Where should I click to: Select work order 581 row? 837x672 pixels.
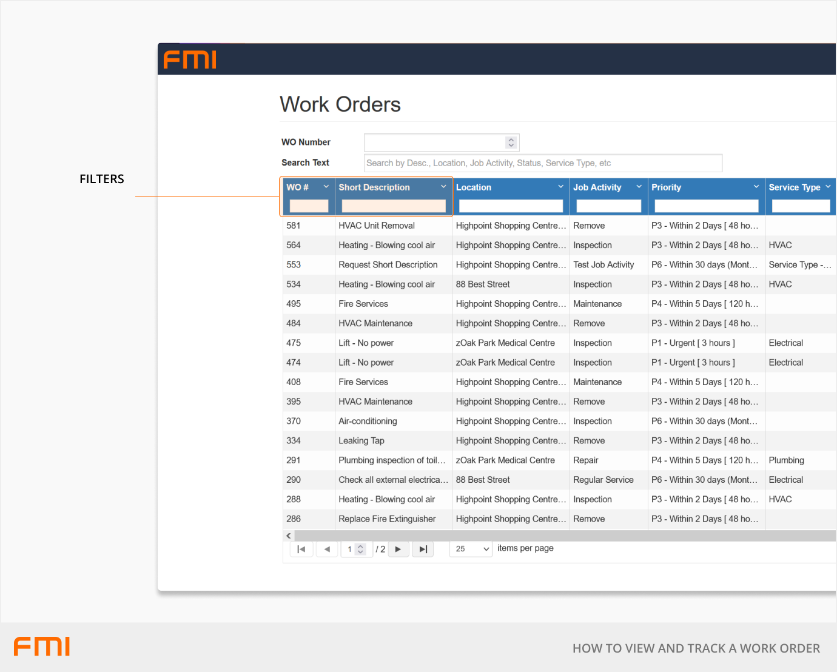376,226
